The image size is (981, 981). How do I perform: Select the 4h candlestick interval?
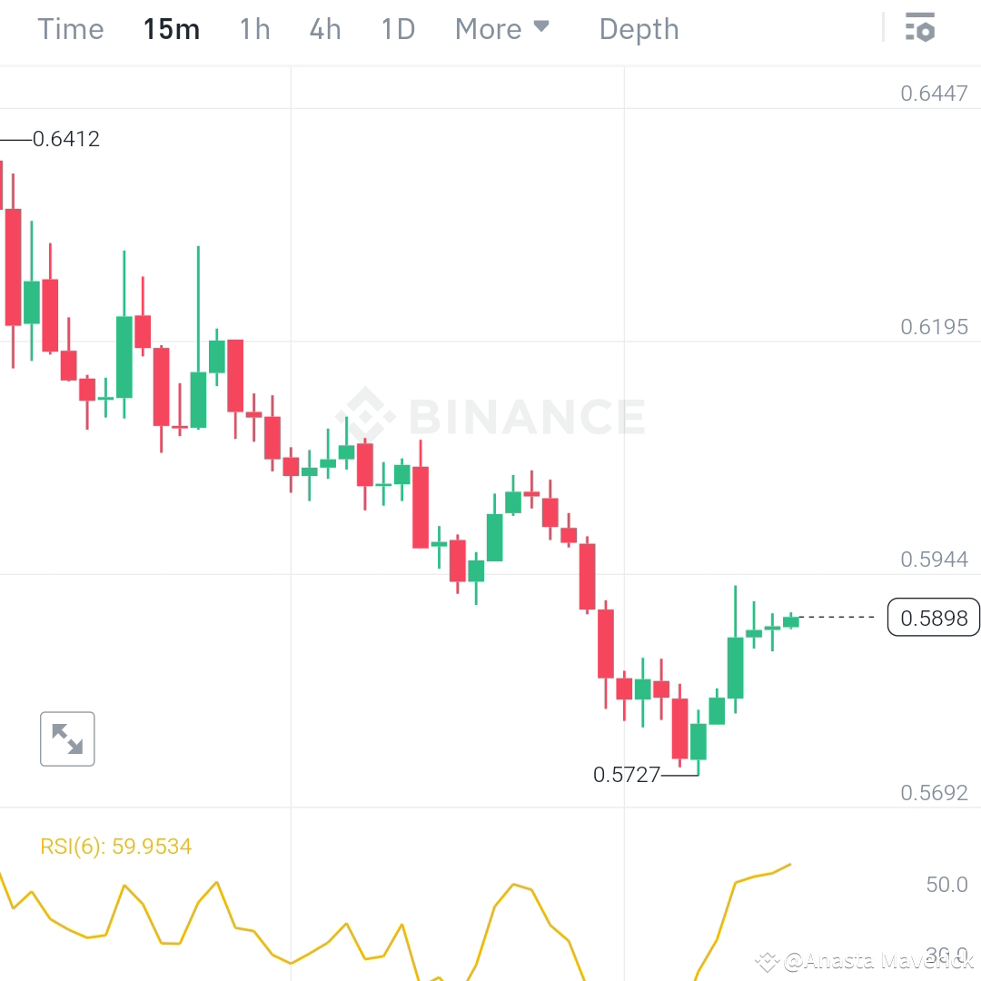point(324,28)
